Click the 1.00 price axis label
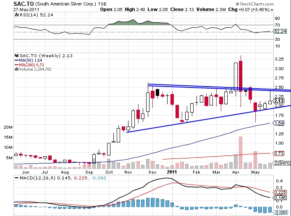The height and width of the screenshot is (216, 291). 279,143
